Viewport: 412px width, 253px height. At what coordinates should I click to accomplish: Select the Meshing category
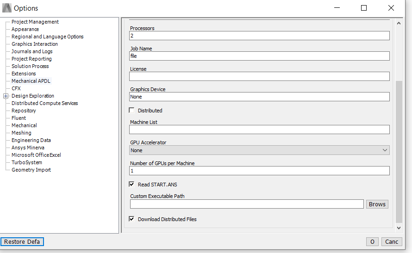(21, 133)
